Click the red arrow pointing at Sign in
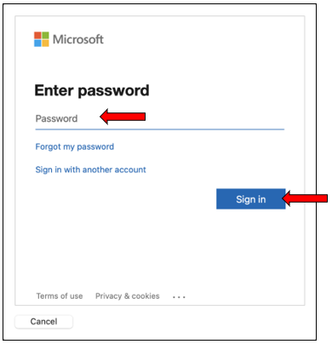The width and height of the screenshot is (332, 344). click(305, 198)
